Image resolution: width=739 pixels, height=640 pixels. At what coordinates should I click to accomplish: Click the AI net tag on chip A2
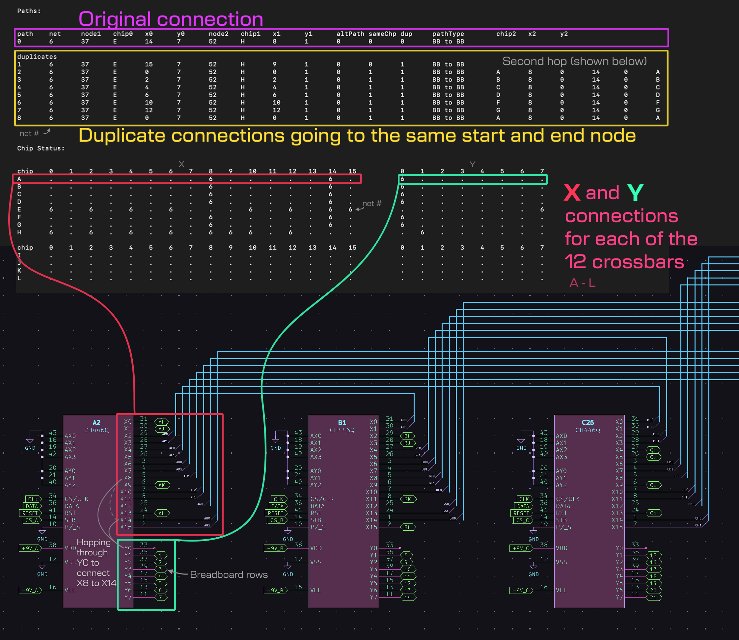161,422
